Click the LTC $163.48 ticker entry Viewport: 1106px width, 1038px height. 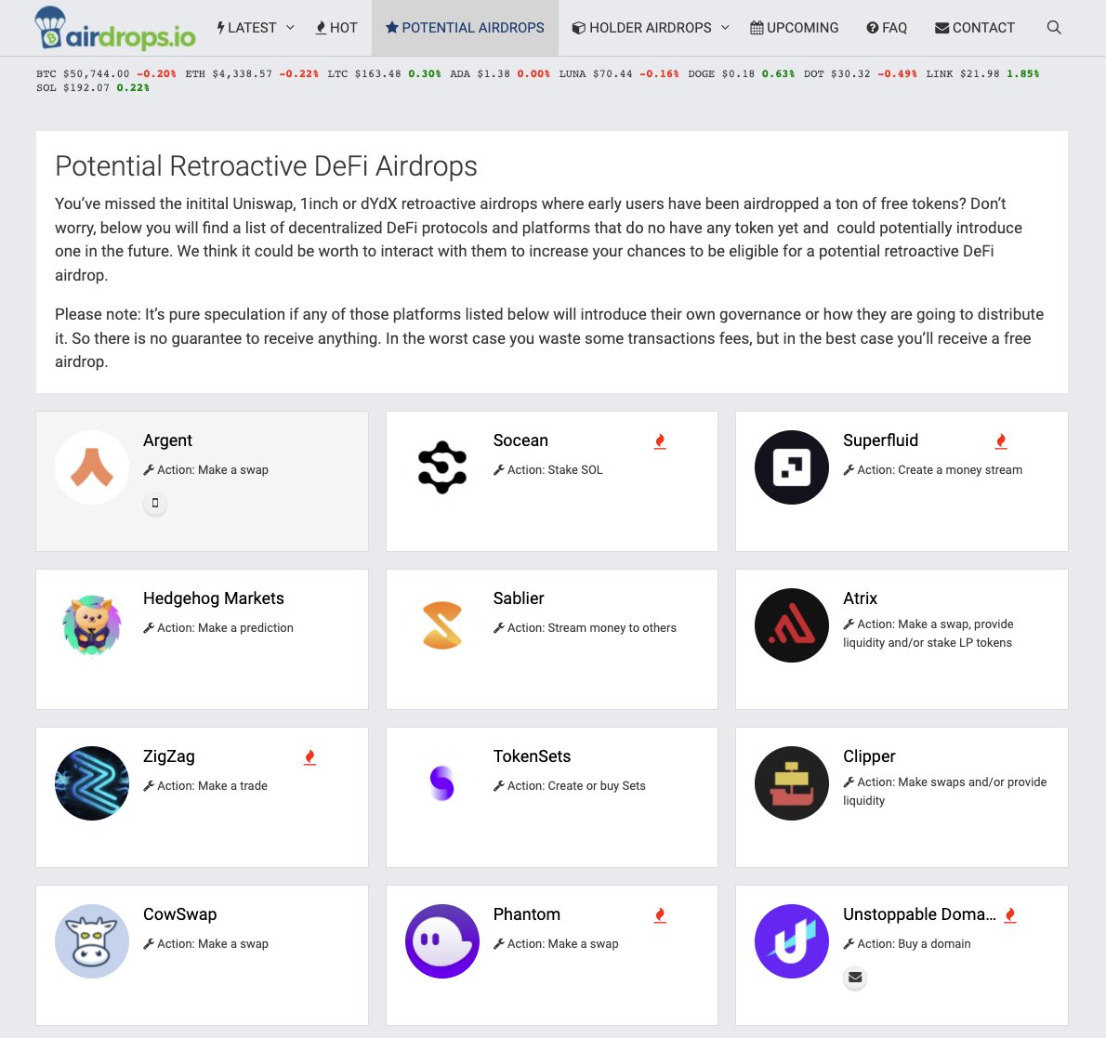click(x=384, y=73)
